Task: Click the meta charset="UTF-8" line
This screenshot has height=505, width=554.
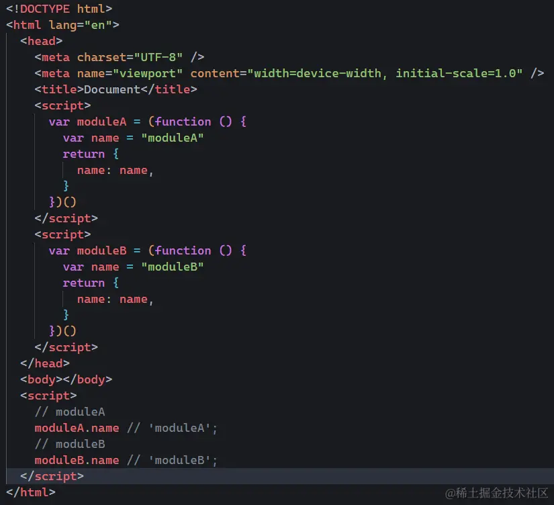Action: 120,57
